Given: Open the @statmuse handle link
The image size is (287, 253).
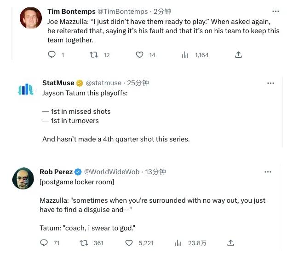Looking at the screenshot, I should (103, 83).
